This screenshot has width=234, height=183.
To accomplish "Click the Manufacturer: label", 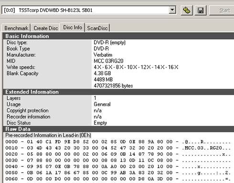I will pos(21,55).
